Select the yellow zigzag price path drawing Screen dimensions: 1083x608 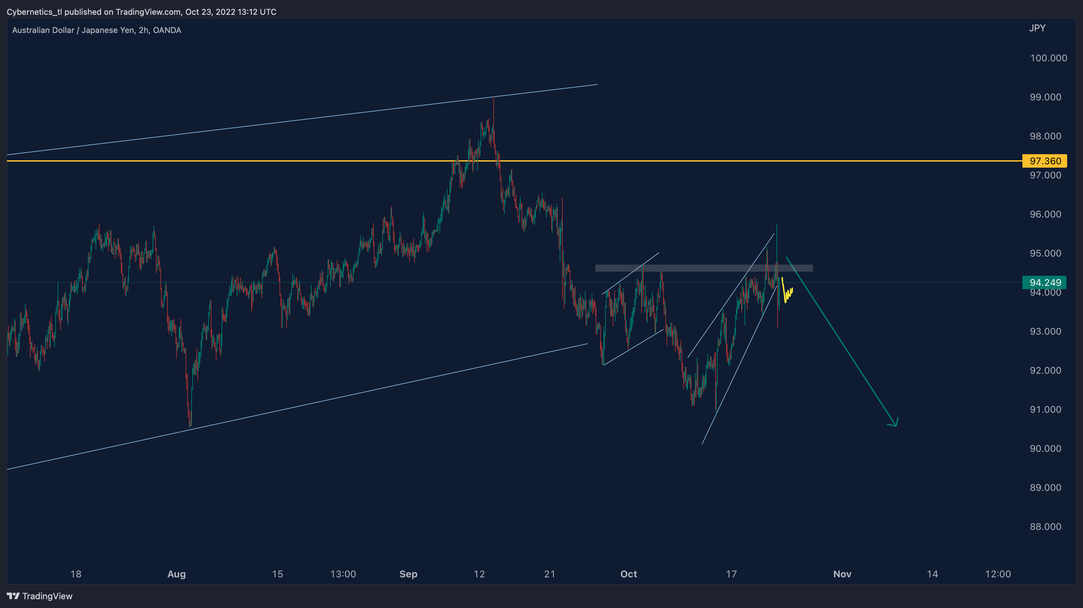pyautogui.click(x=787, y=290)
